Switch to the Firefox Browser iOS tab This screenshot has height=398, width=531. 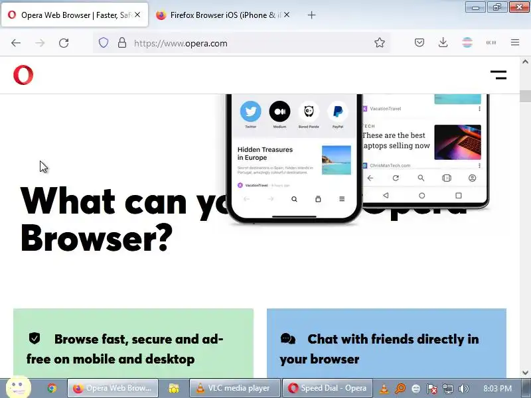(224, 15)
